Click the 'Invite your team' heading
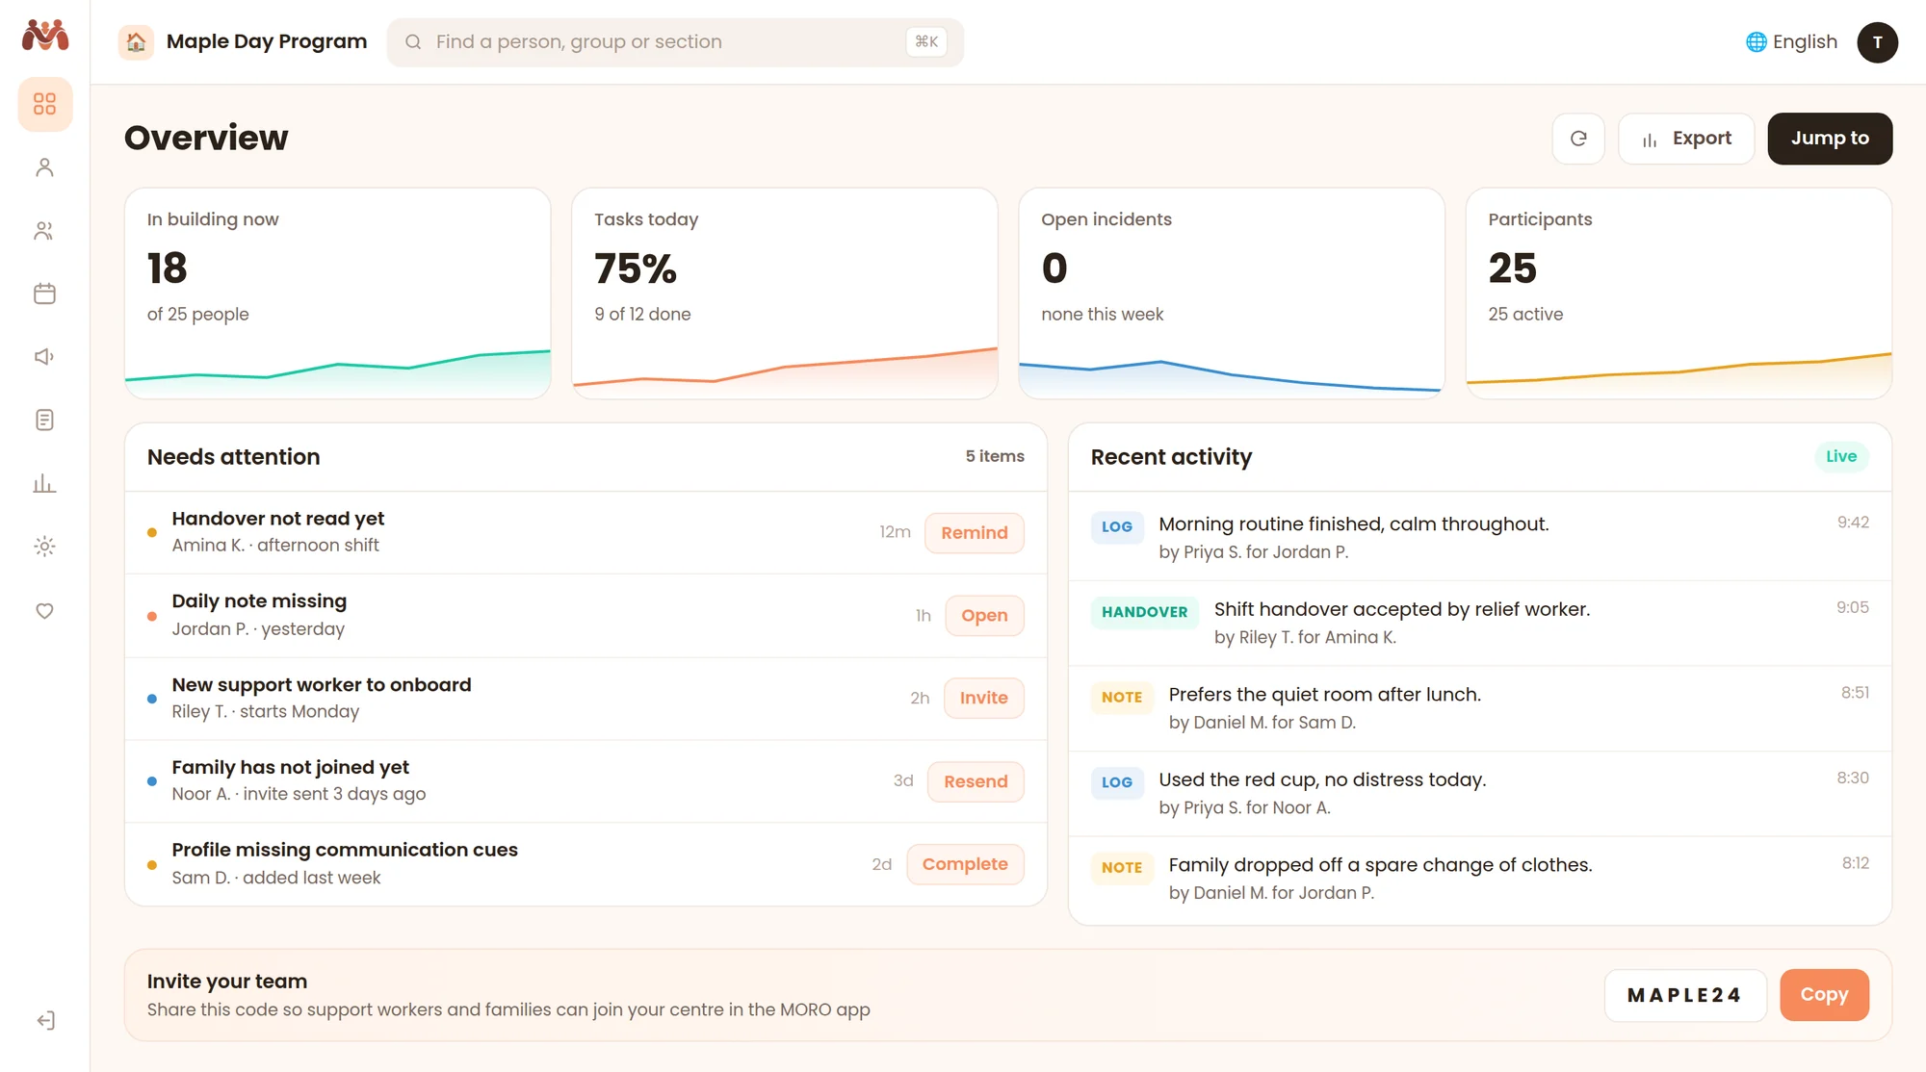 click(227, 982)
